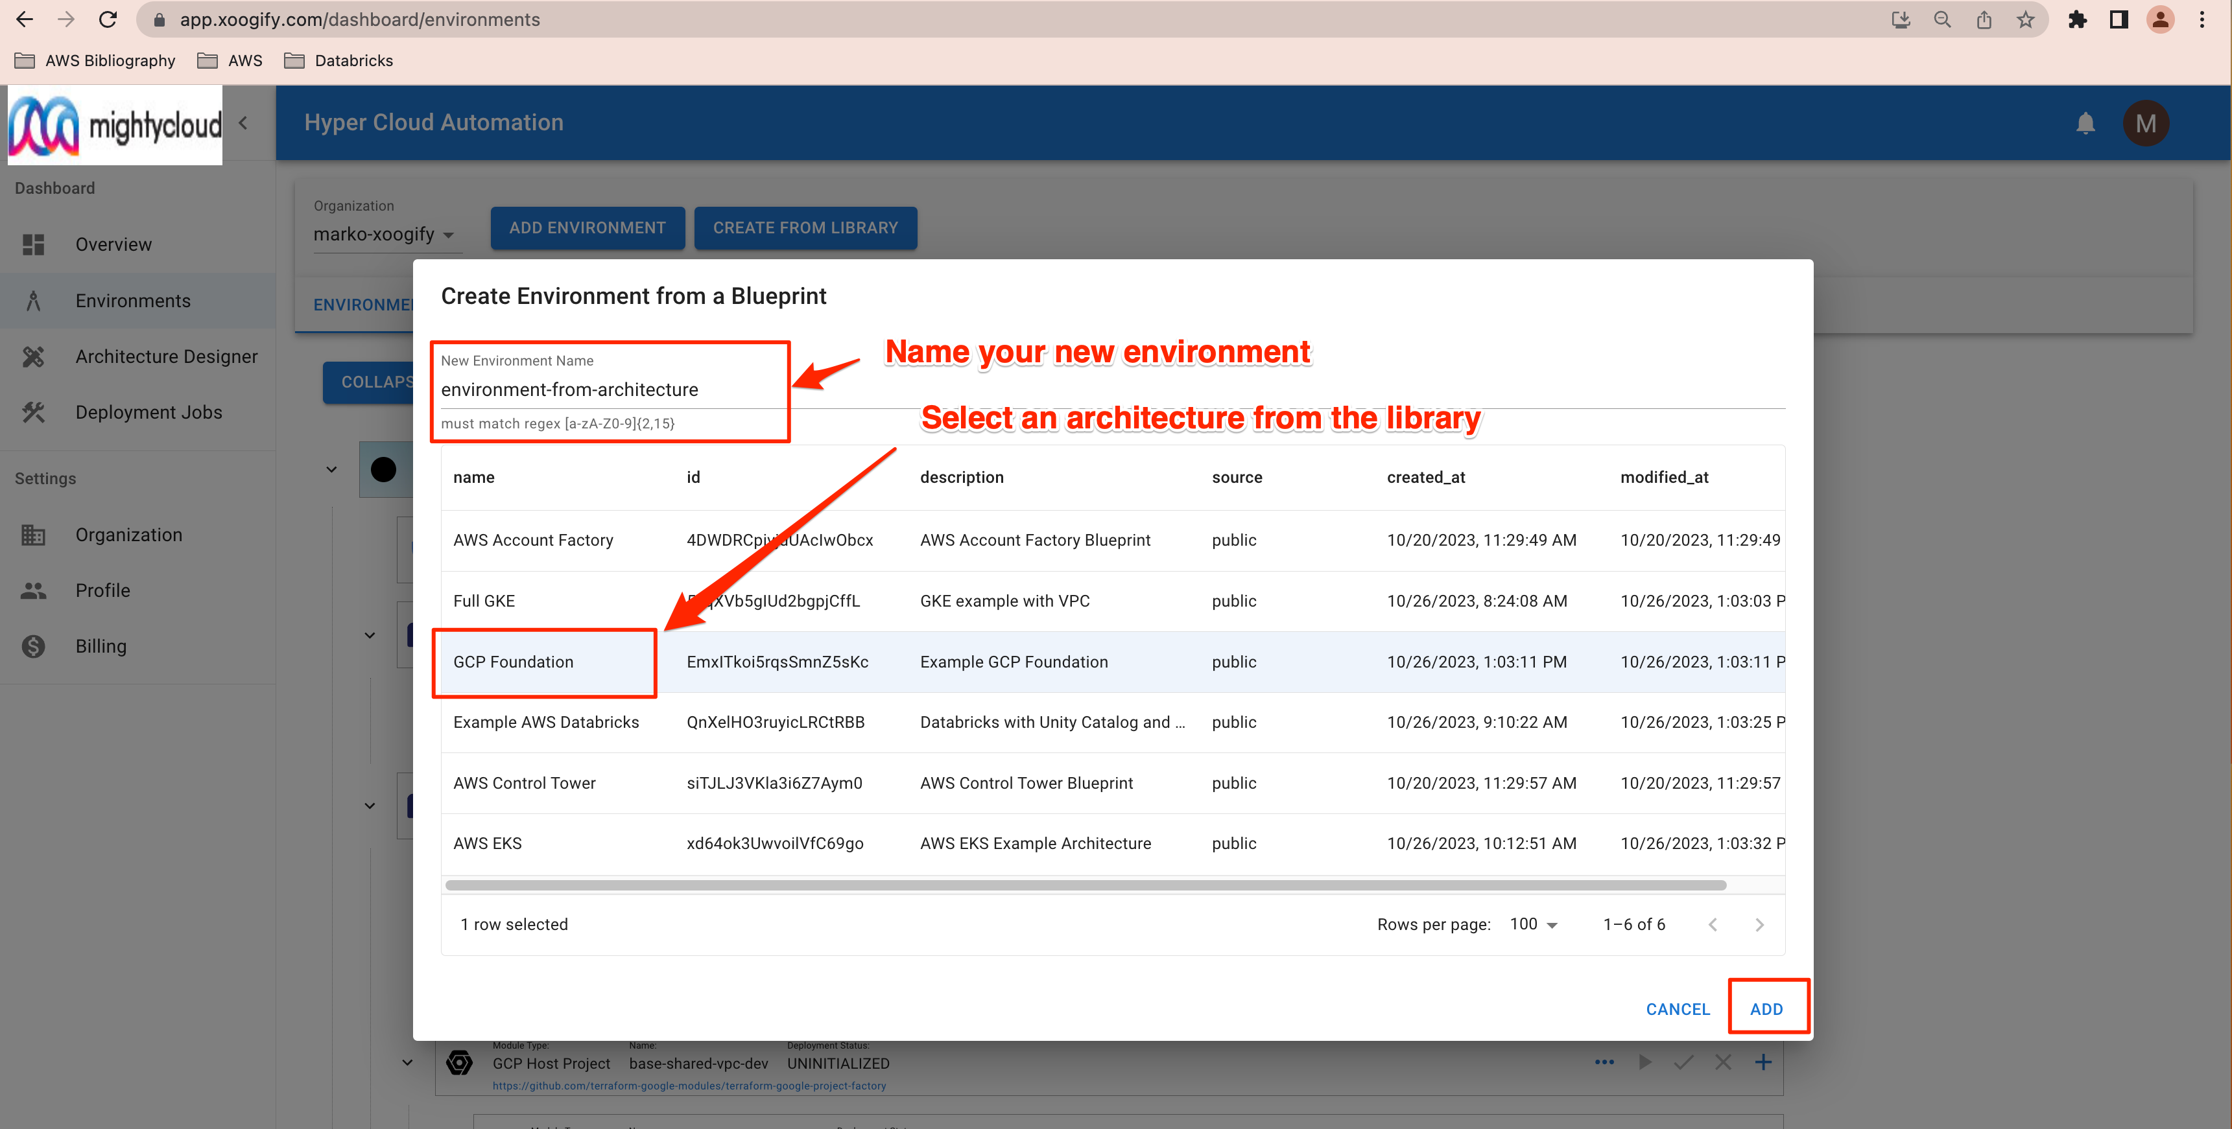
Task: Deselect the GCP Foundation row
Action: 513,662
